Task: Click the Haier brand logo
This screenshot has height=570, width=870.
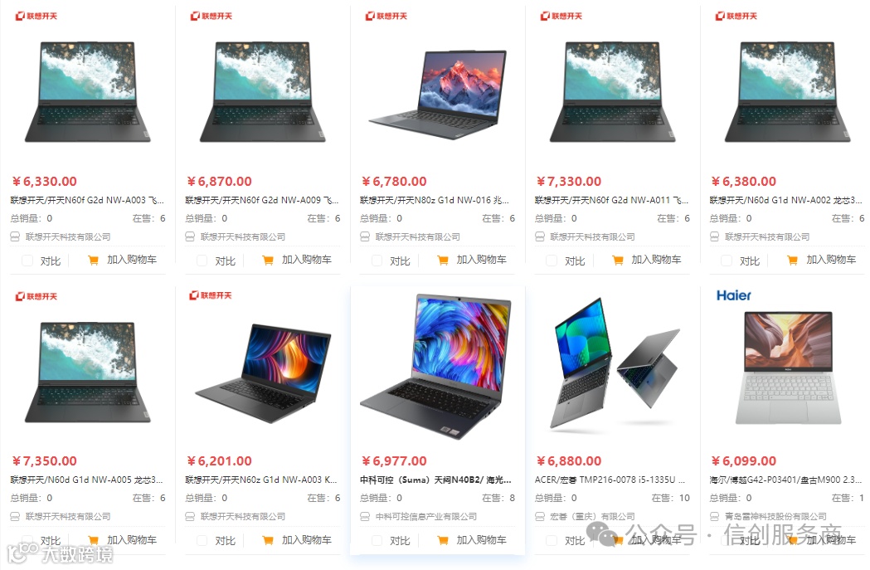Action: (x=733, y=295)
